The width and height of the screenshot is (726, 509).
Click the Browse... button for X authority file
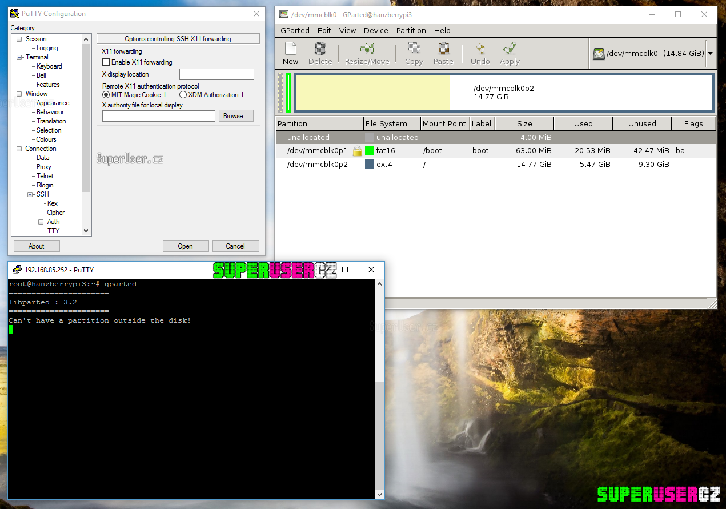[236, 116]
